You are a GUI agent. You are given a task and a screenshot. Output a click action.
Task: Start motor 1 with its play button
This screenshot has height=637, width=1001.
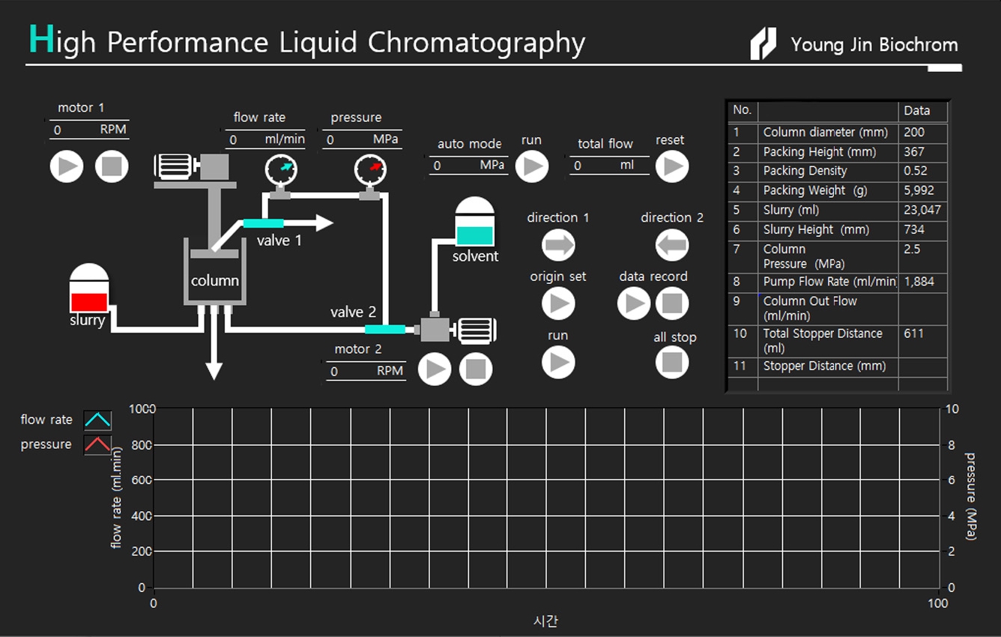coord(66,166)
